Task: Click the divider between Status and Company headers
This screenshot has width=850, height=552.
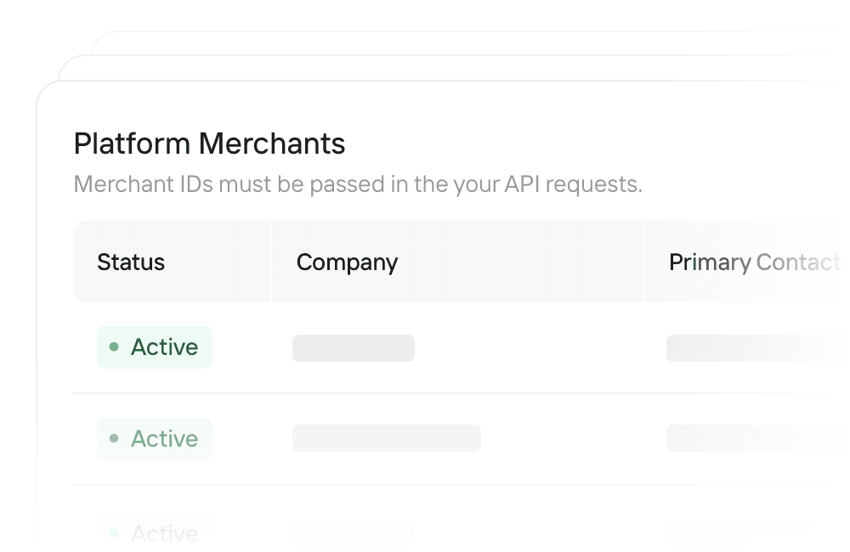Action: click(271, 262)
